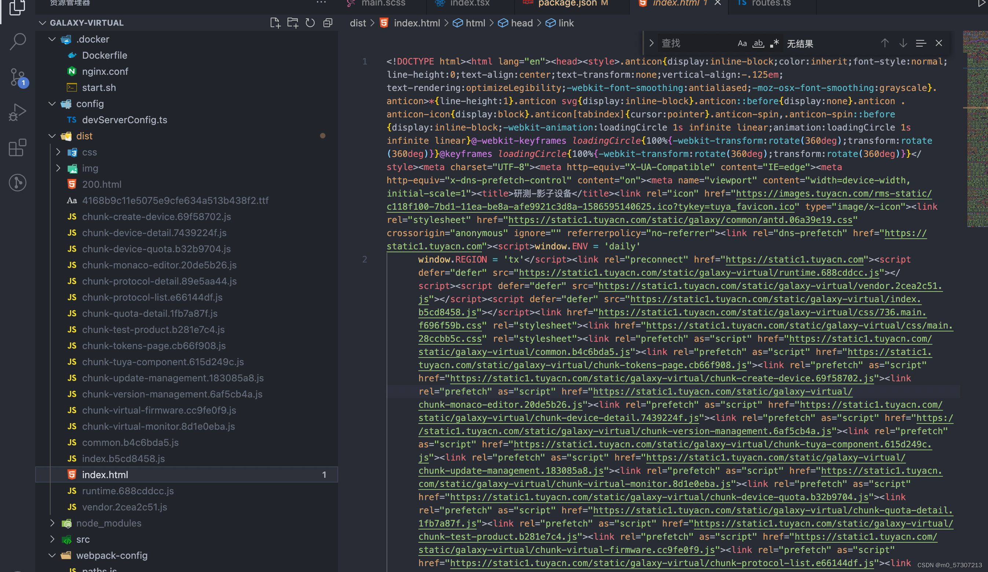Toggle Use Regular Expression in find widget
This screenshot has height=572, width=988.
pyautogui.click(x=774, y=44)
